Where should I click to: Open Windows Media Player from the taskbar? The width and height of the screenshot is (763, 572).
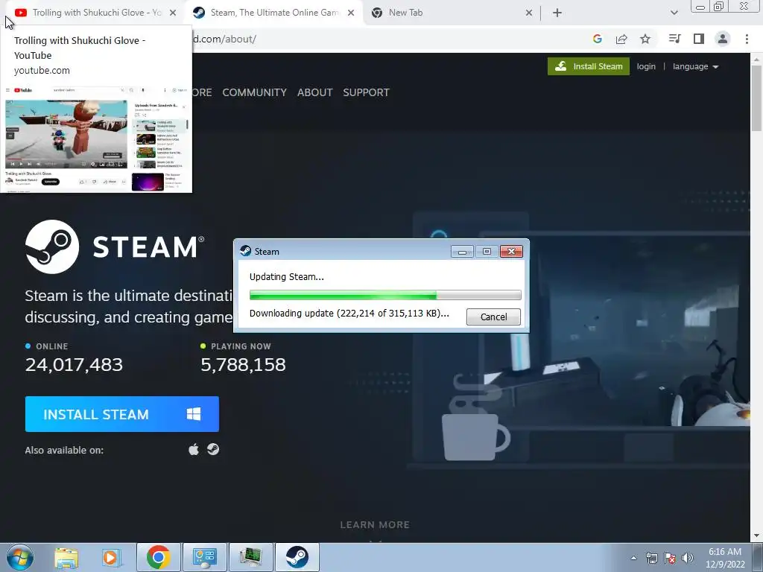pyautogui.click(x=110, y=557)
